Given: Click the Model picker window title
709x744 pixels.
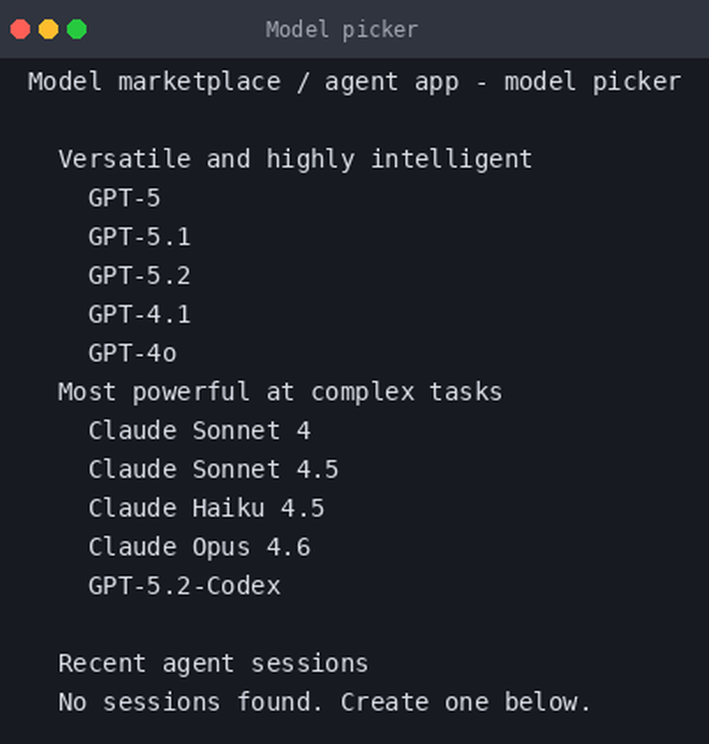Looking at the screenshot, I should (341, 29).
